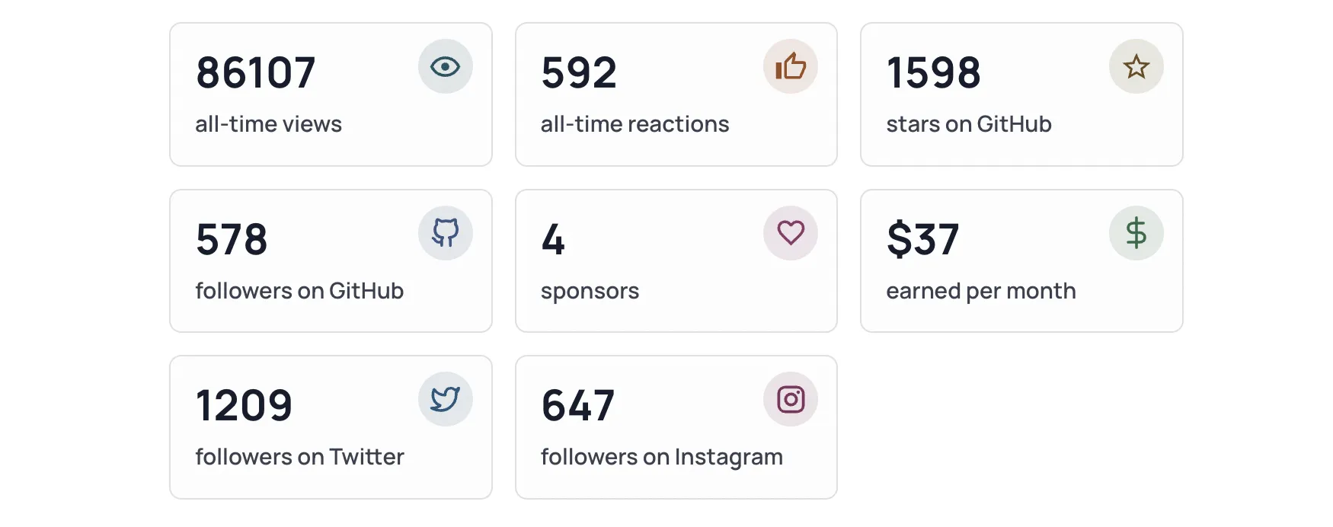
Task: Select the all-time reactions card
Action: coord(676,94)
